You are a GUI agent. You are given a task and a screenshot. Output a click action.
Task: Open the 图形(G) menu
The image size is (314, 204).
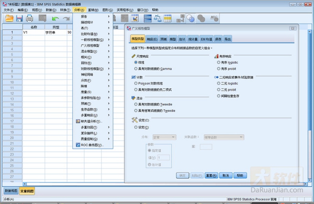pos(107,10)
